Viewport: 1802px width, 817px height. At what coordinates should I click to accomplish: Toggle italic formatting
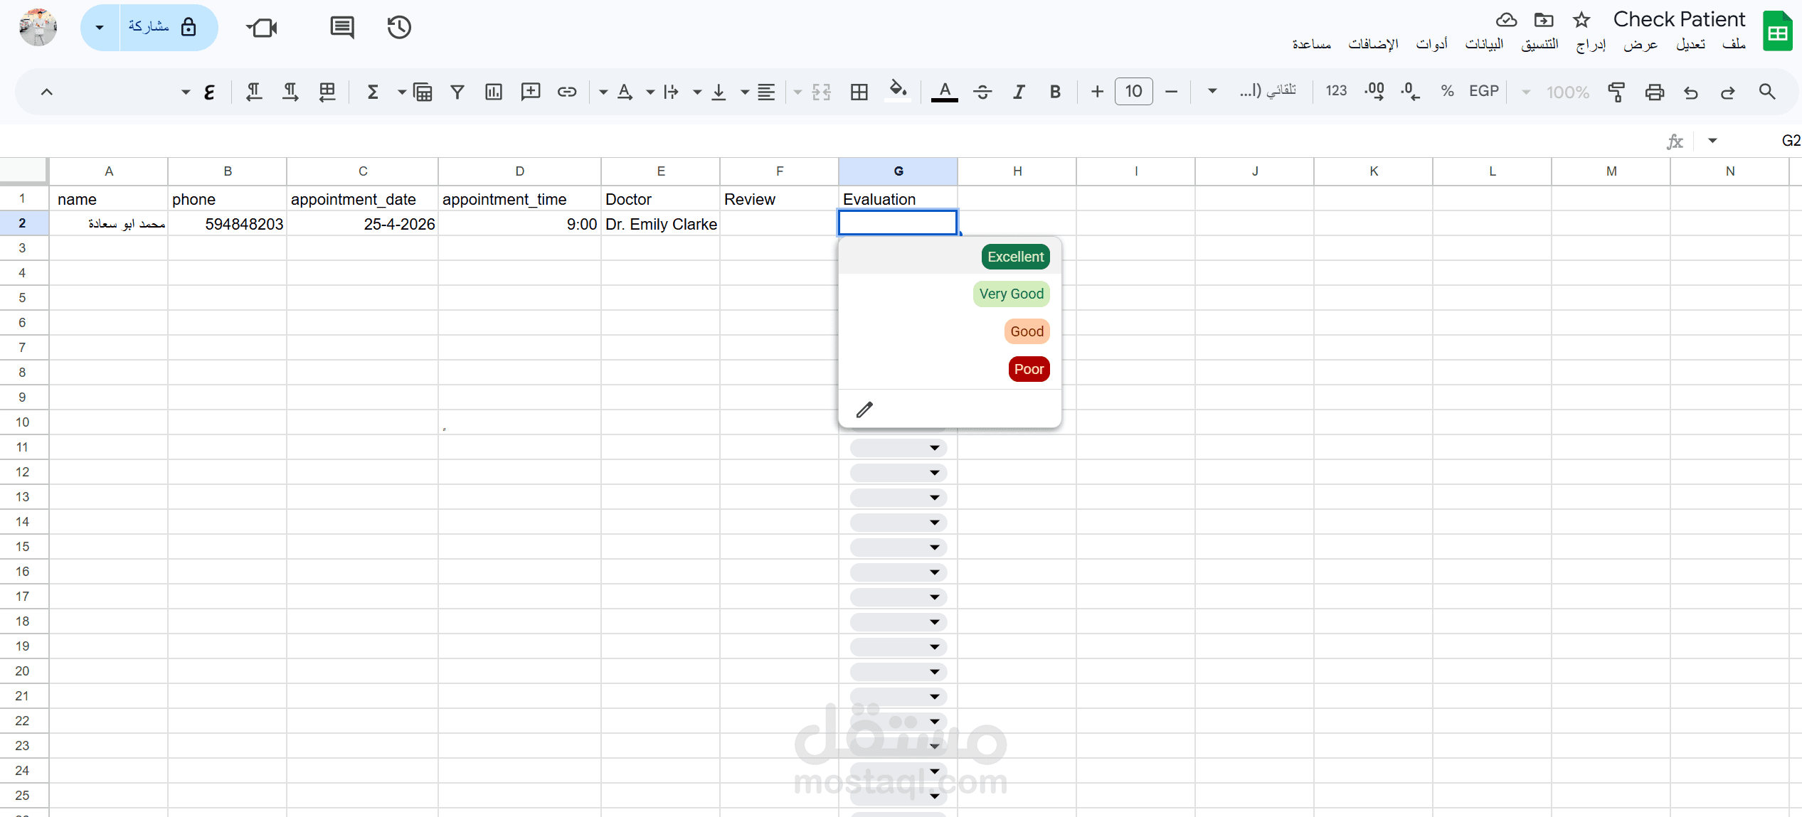coord(1019,92)
